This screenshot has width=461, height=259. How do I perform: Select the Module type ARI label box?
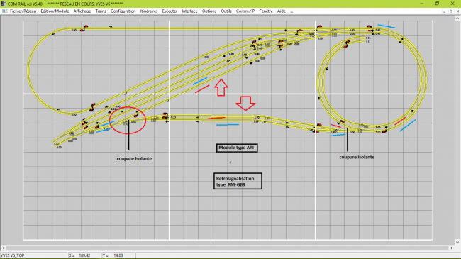point(237,148)
